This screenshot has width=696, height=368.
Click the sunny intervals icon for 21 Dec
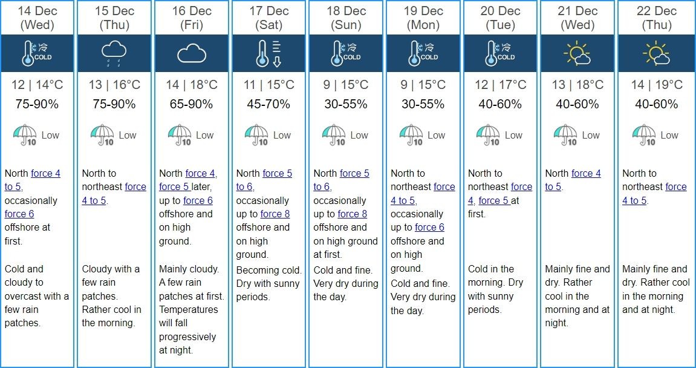click(x=577, y=53)
